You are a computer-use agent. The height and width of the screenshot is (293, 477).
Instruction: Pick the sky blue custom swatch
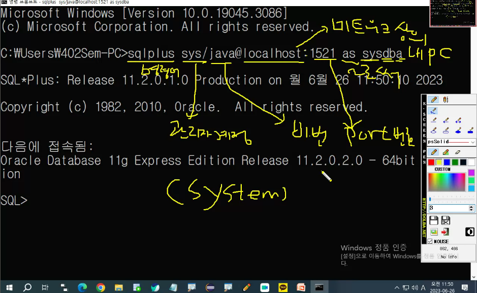click(471, 188)
